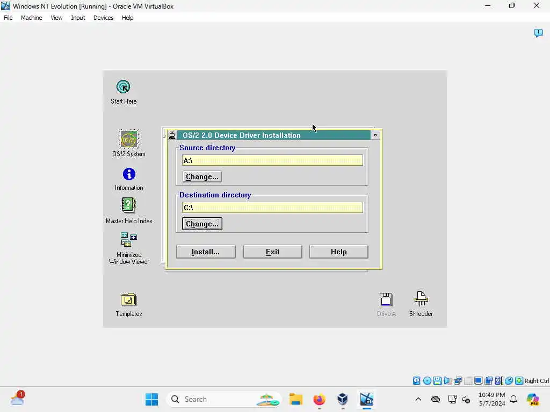
Task: Click the hard disk activity status icon
Action: pyautogui.click(x=416, y=381)
